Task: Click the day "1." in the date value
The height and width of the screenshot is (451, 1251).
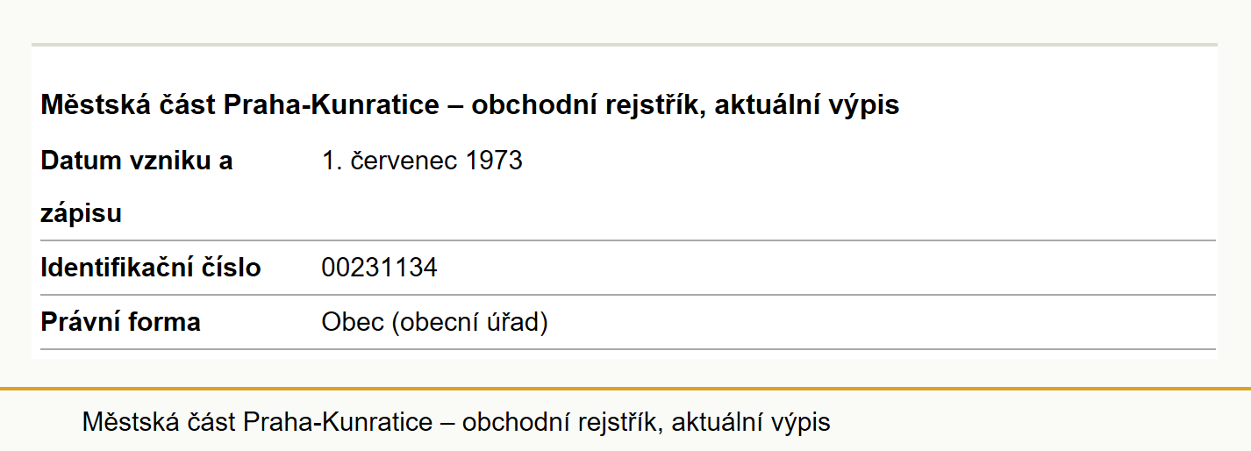Action: click(x=332, y=161)
